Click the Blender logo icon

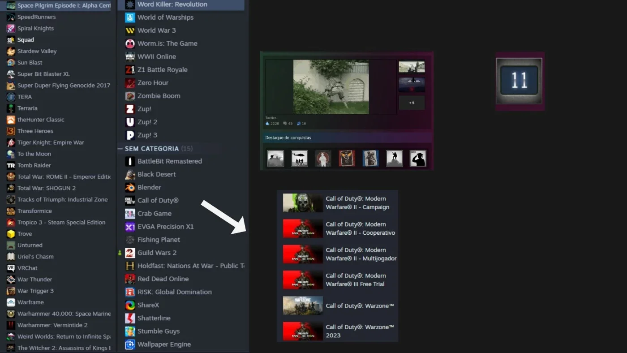point(130,187)
